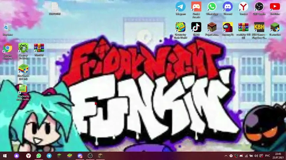Open Google Chrome desktop shortcut
Viewport: 286px width, 160px height.
(x=7, y=49)
